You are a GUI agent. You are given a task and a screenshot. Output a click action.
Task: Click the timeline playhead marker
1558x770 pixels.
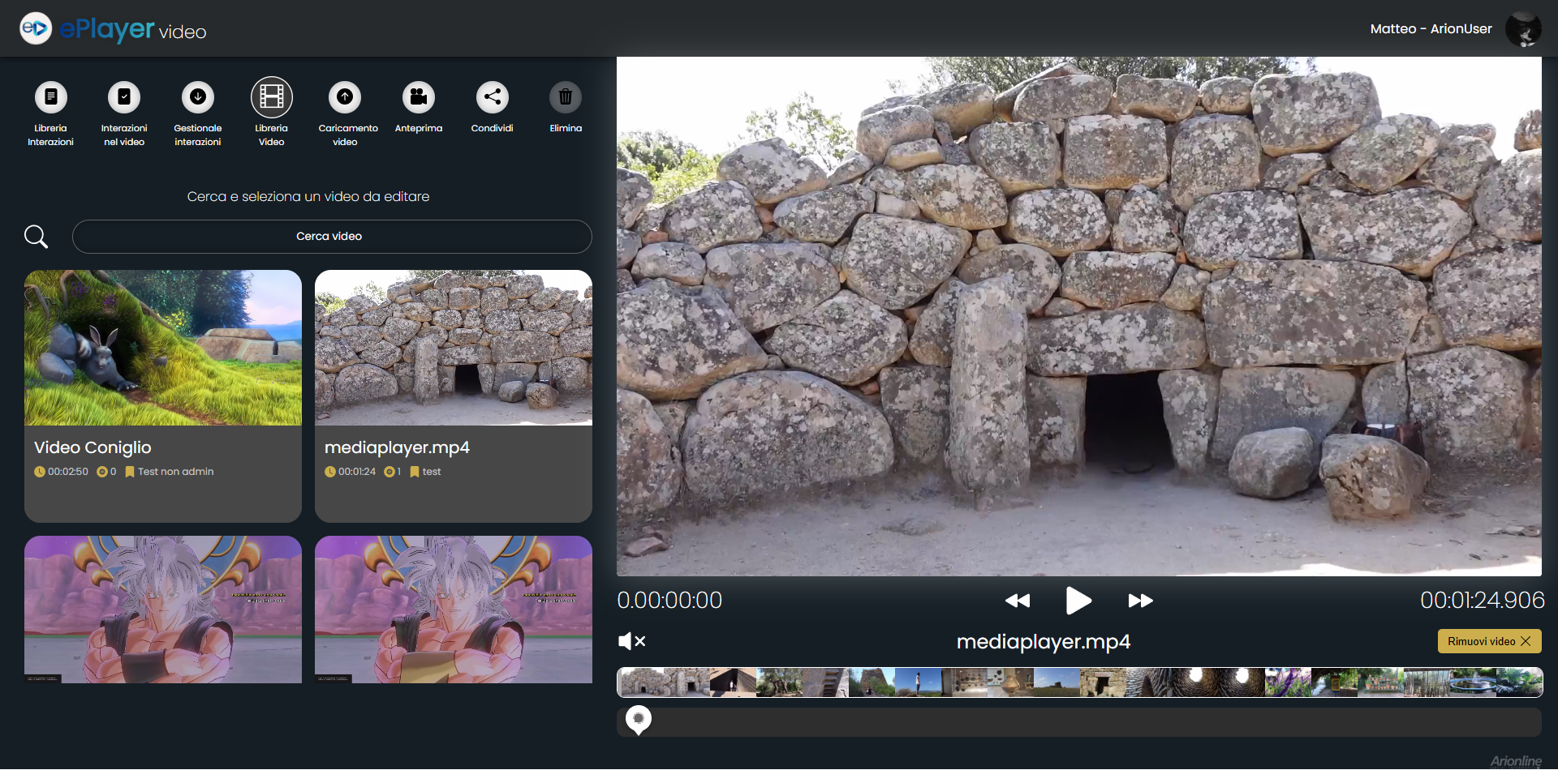pos(639,719)
